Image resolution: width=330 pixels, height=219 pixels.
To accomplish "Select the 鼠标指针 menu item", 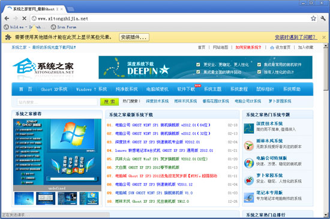I will (265, 89).
